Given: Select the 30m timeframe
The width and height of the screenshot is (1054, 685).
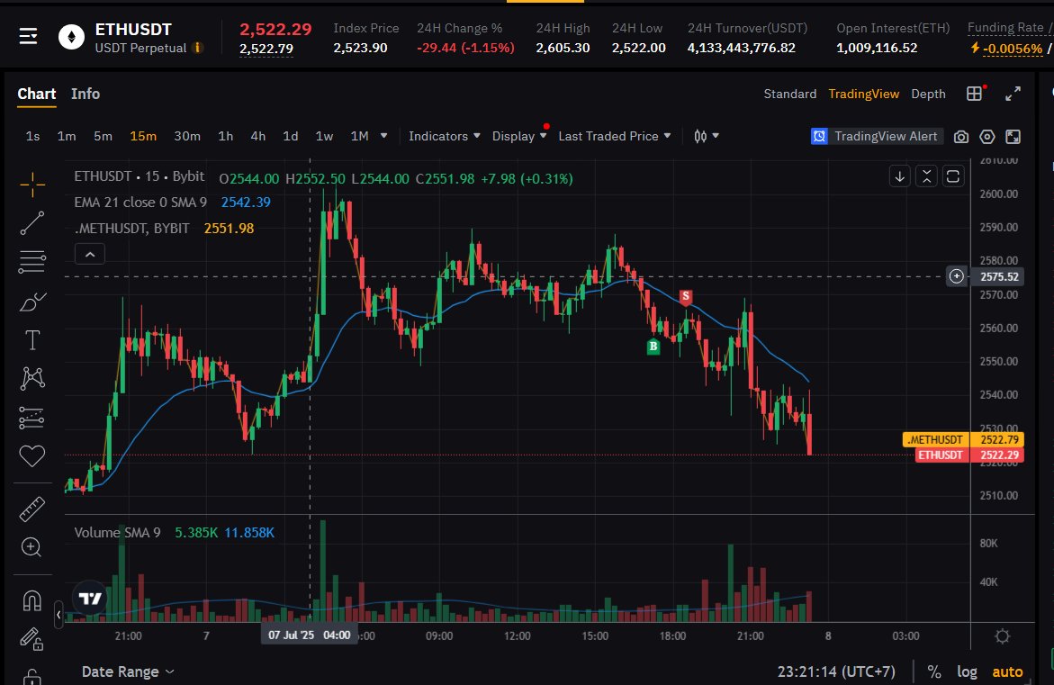Looking at the screenshot, I should click(x=187, y=137).
